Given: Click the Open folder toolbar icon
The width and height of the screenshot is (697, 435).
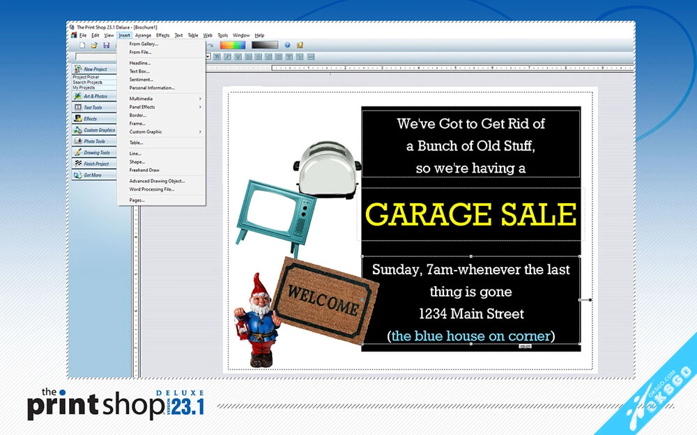Looking at the screenshot, I should coord(94,45).
